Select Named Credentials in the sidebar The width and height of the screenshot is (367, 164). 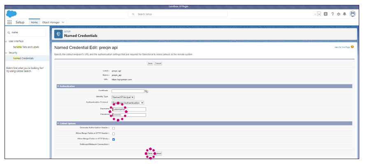[x=23, y=58]
